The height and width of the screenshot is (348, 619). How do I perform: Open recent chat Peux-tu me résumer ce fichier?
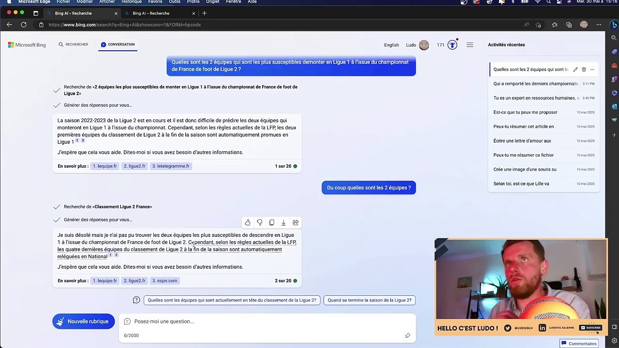[x=544, y=155]
